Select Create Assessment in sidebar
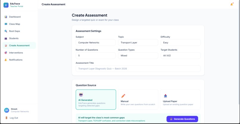Image resolution: width=240 pixels, height=124 pixels. (x=19, y=45)
